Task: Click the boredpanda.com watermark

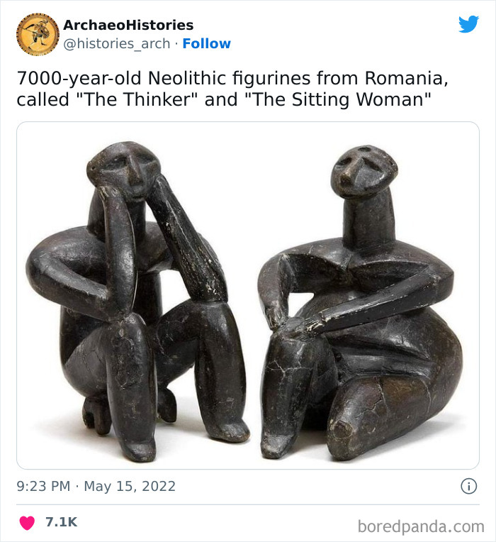Action: pyautogui.click(x=421, y=526)
